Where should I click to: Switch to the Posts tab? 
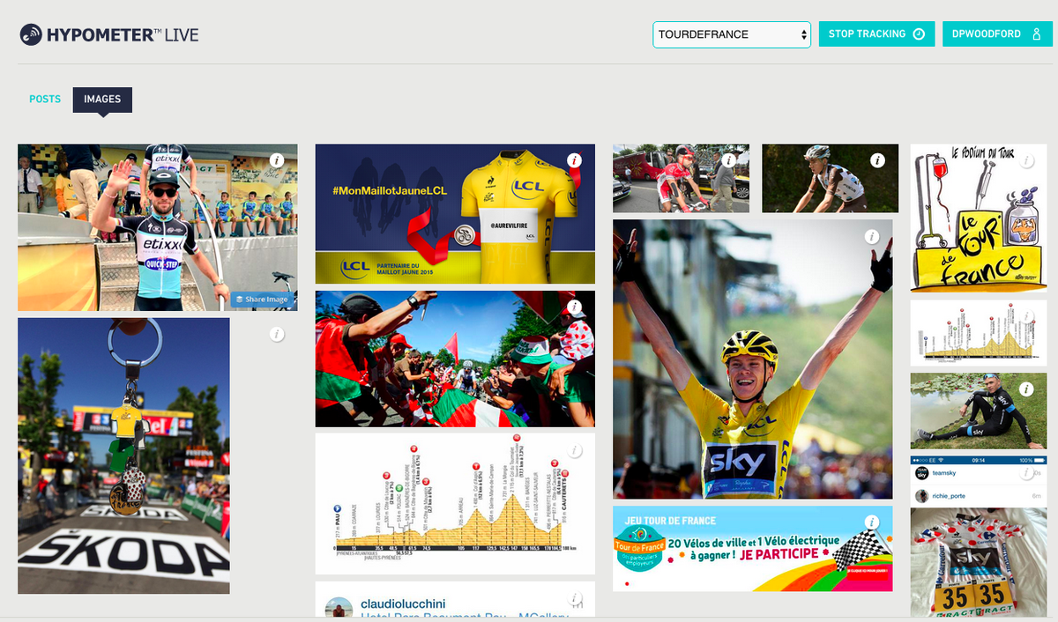[45, 100]
